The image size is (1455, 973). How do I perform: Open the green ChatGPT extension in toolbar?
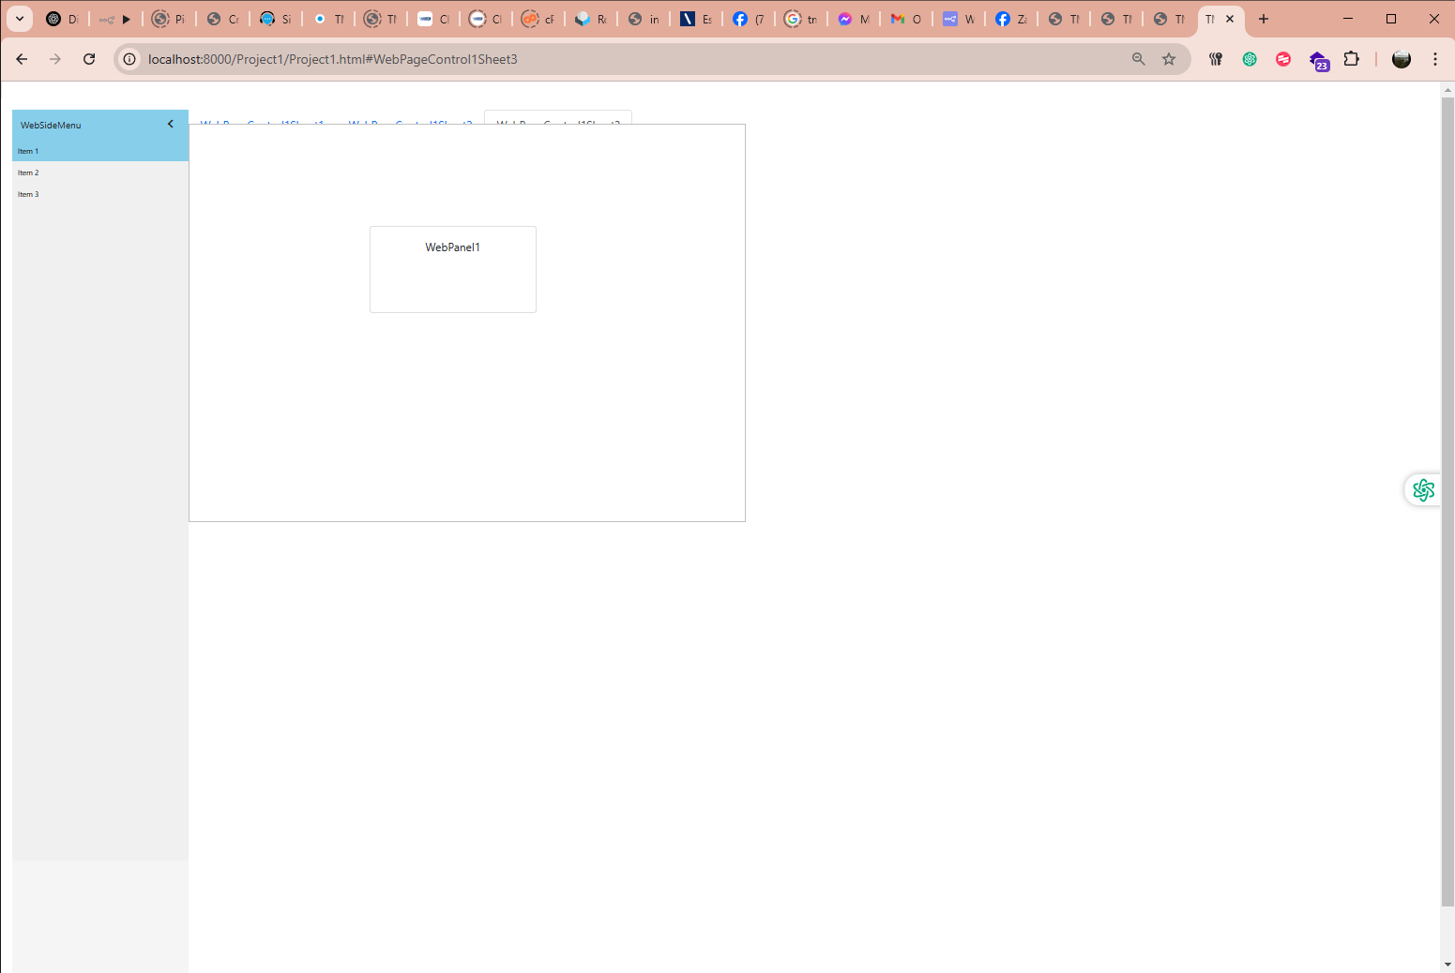pos(1250,59)
